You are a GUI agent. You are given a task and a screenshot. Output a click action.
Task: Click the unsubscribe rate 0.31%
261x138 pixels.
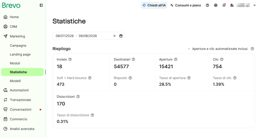click(62, 121)
